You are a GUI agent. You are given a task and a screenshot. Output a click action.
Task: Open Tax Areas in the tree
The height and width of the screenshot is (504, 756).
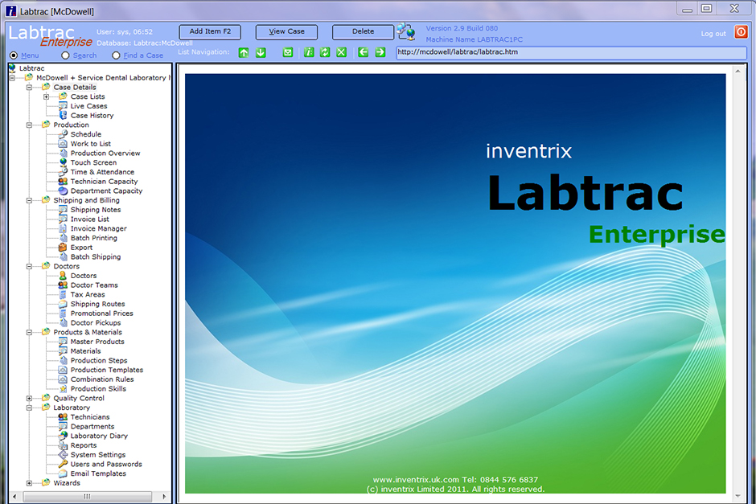point(88,294)
